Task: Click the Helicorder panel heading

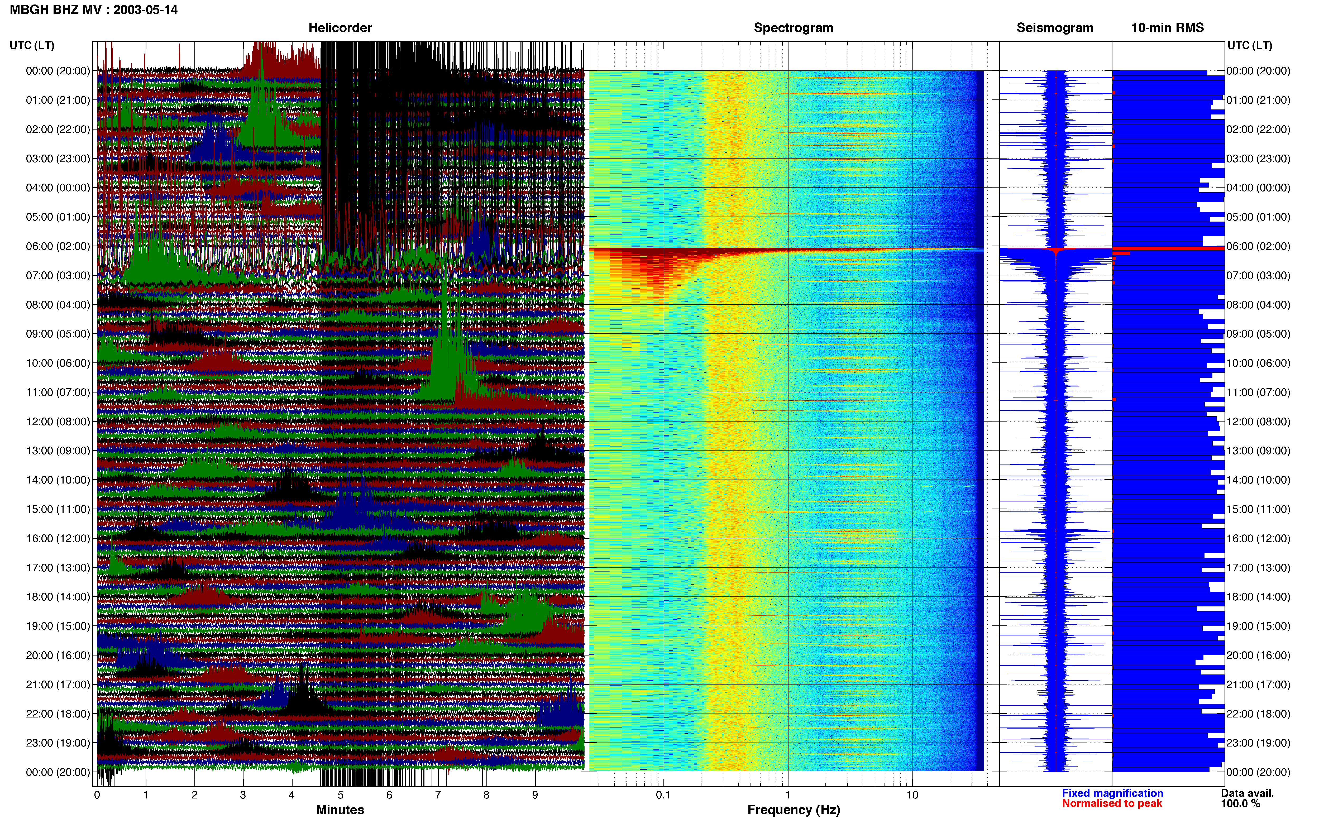Action: pyautogui.click(x=340, y=28)
